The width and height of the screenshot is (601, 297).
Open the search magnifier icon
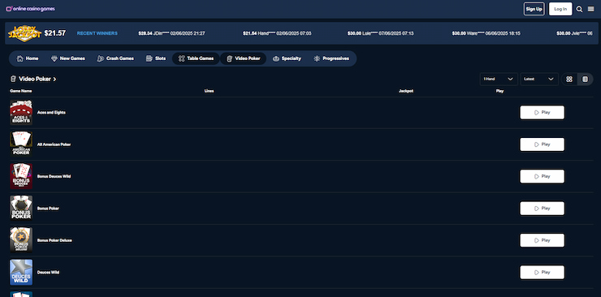[x=580, y=9]
